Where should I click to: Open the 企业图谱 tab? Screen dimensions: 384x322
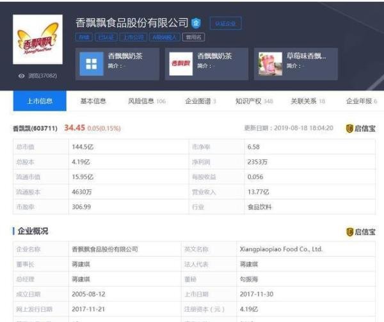click(x=200, y=101)
